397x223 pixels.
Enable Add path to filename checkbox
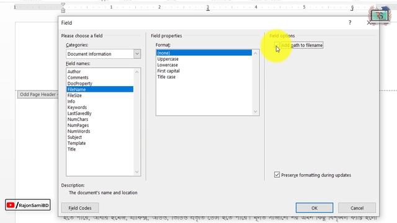(x=277, y=45)
